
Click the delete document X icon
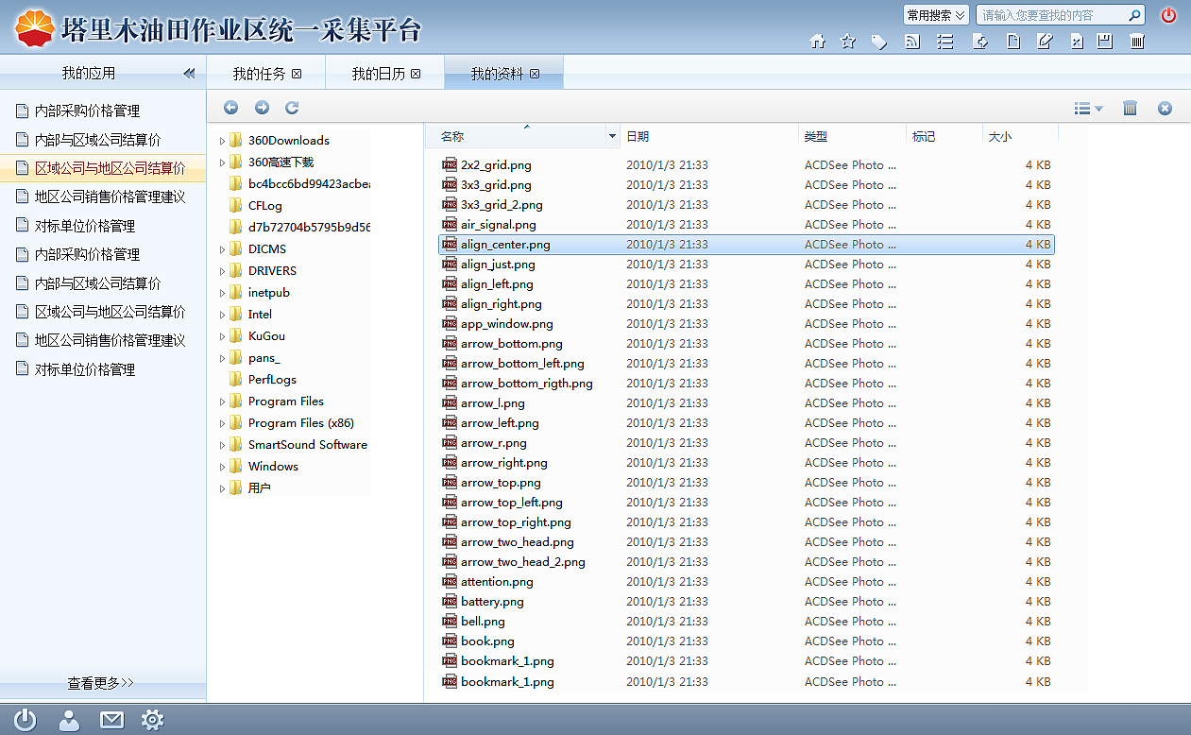click(x=1077, y=42)
